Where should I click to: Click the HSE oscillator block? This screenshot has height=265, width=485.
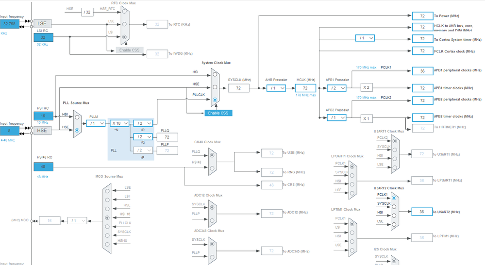(x=42, y=131)
